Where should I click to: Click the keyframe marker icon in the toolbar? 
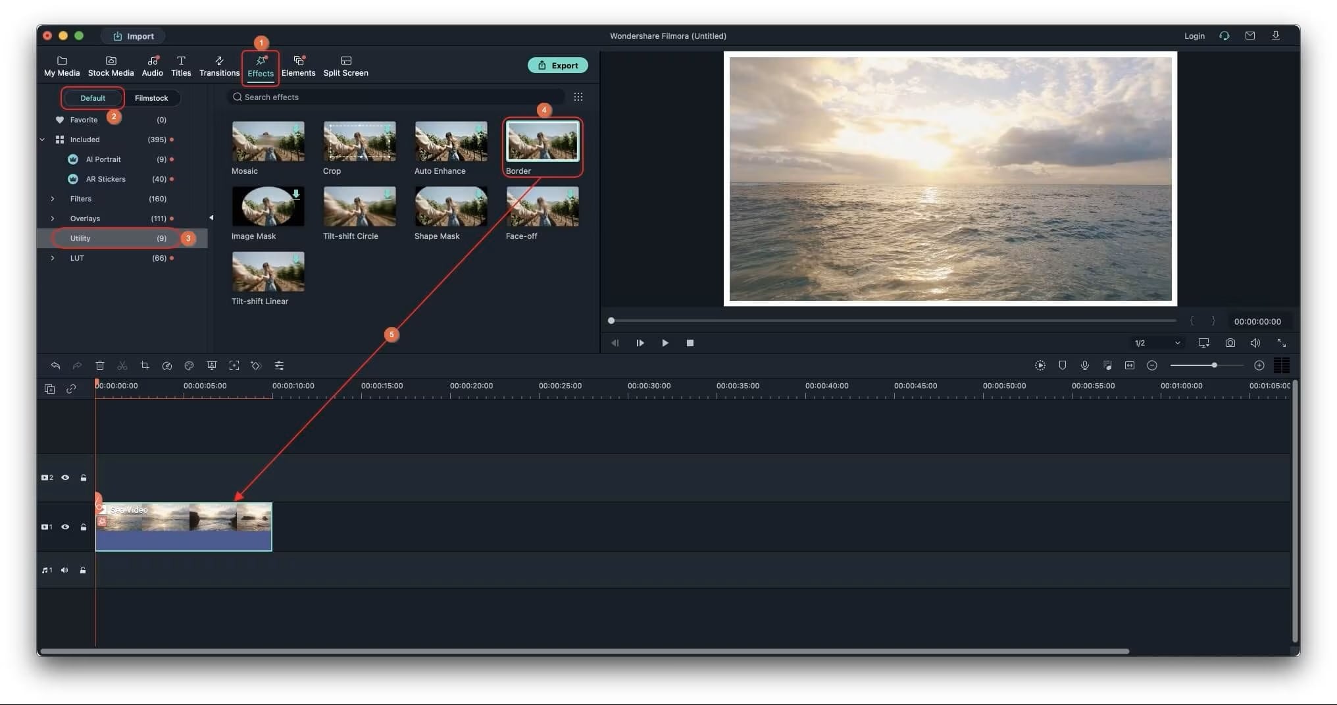point(257,366)
